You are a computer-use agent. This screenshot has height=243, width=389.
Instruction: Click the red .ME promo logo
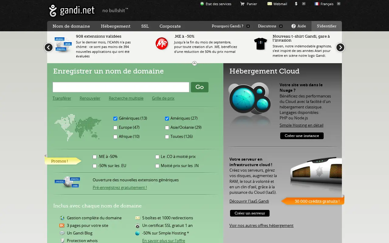point(162,43)
